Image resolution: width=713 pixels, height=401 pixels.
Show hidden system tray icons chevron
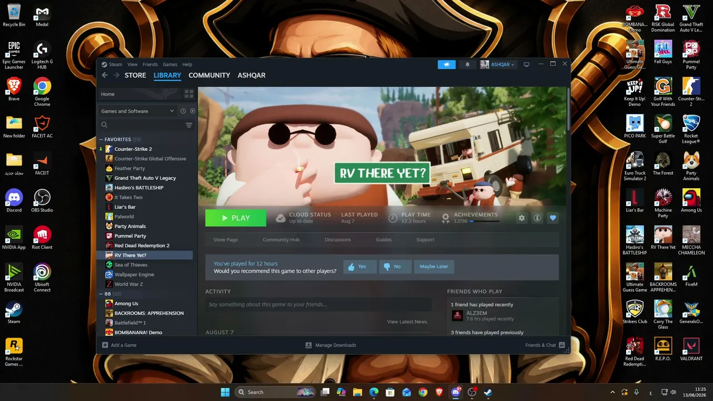coord(613,392)
